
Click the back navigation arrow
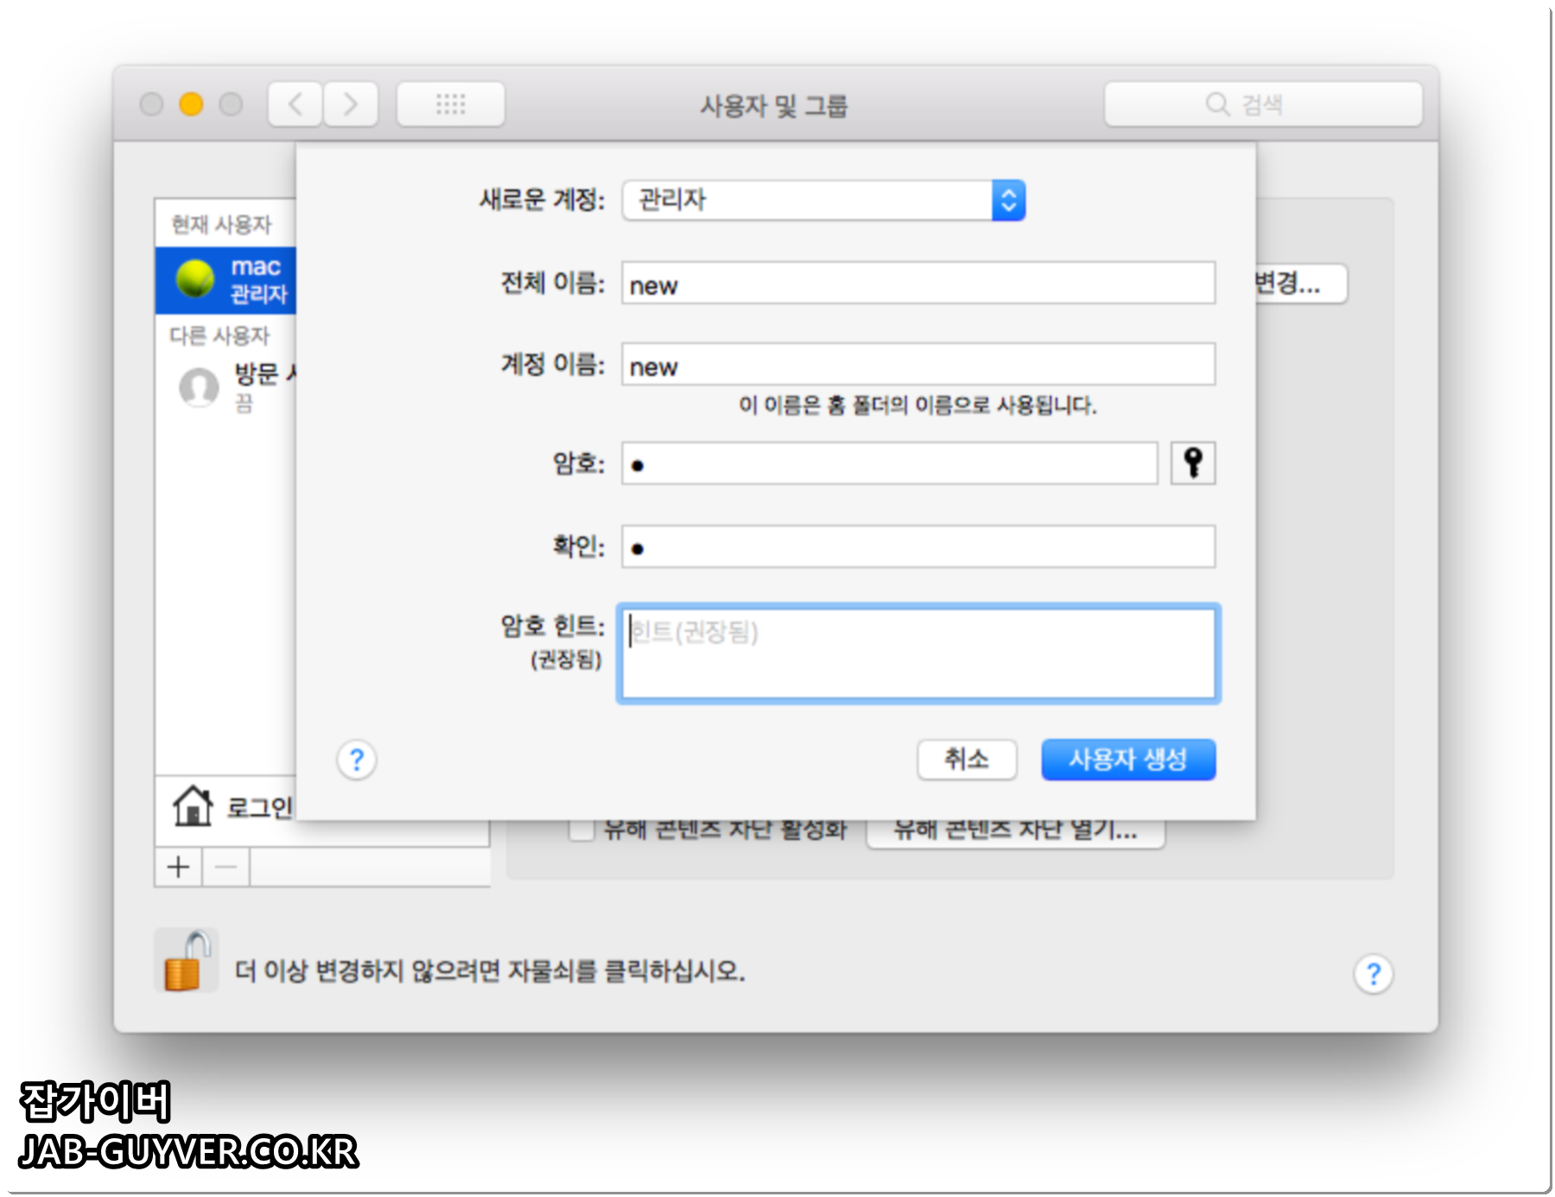click(295, 105)
